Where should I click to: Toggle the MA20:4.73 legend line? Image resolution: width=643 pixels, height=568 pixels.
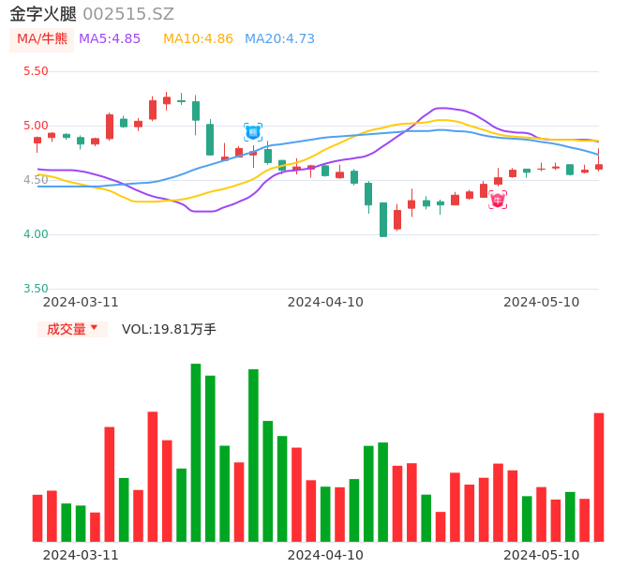pos(279,39)
